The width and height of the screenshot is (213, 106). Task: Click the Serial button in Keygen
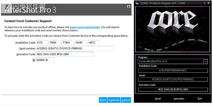(158, 99)
